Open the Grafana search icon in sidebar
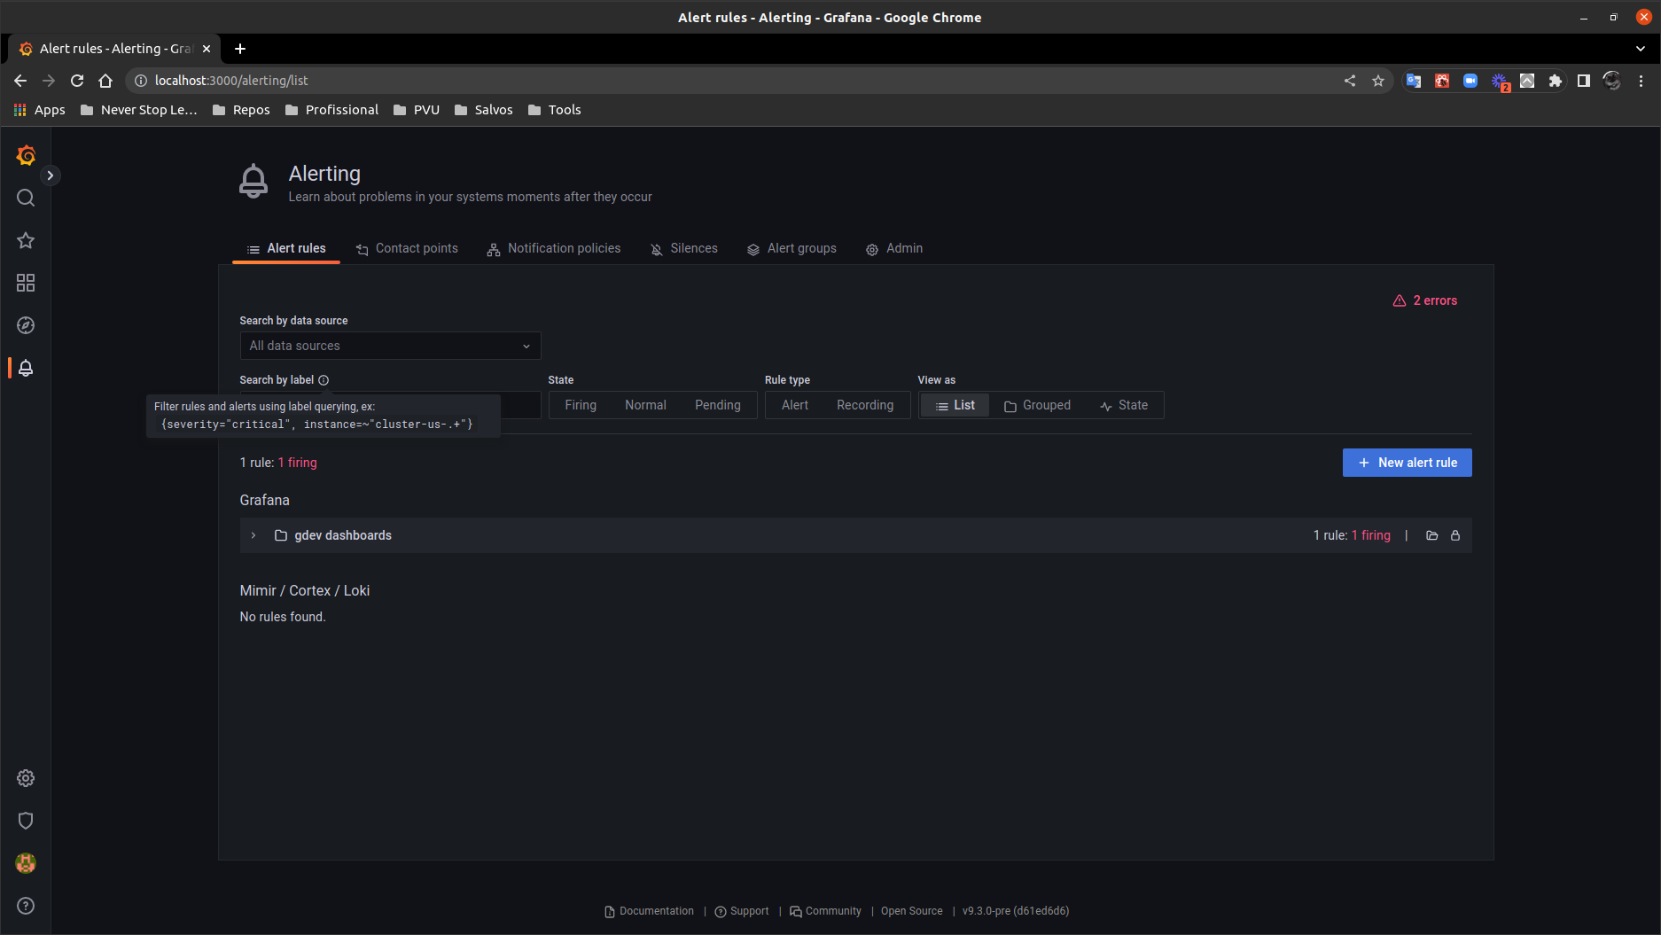This screenshot has height=935, width=1661. coord(25,198)
